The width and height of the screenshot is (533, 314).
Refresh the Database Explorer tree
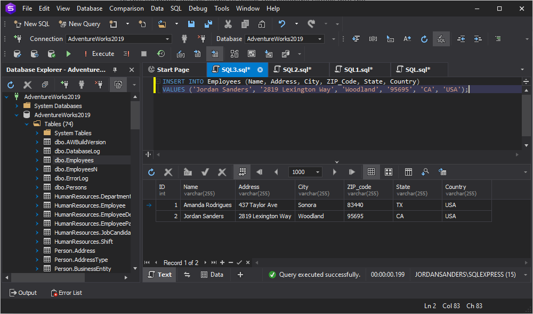10,84
